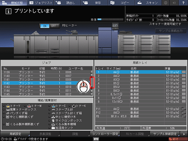Click the パンチくず箱 punch scrap icon
Image resolution: width=188 pixels, height=141 pixels.
click(x=8, y=113)
